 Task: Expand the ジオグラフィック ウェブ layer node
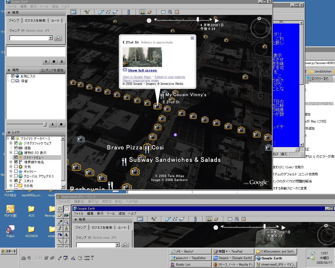click(11, 143)
